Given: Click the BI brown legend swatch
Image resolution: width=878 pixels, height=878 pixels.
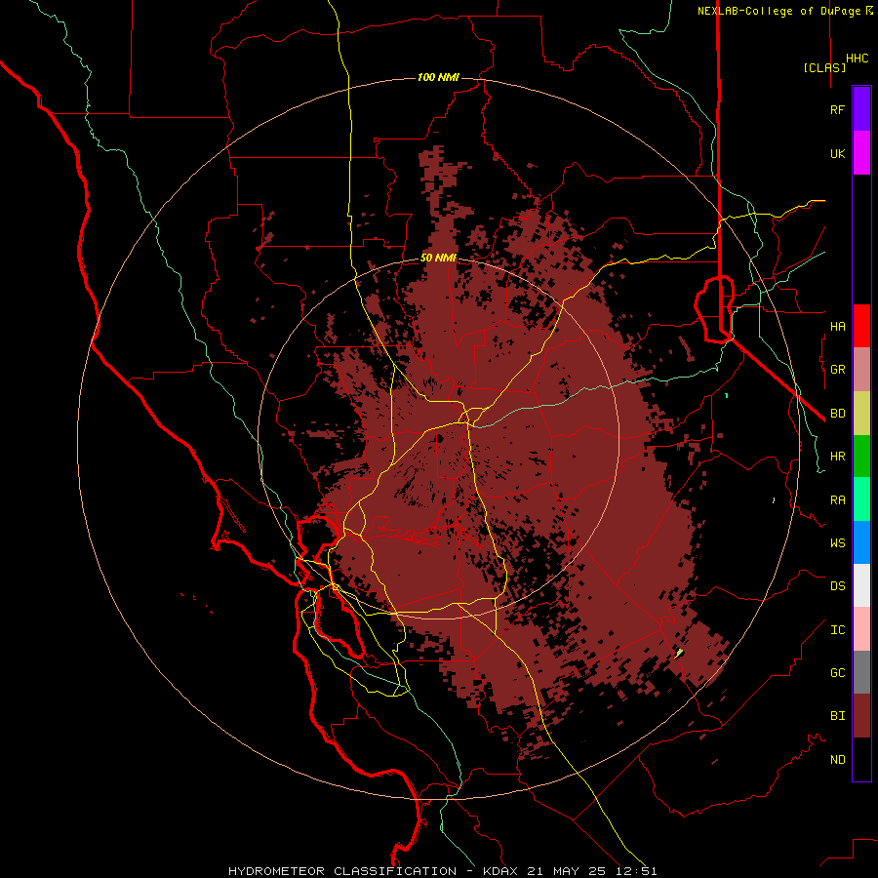Looking at the screenshot, I should (x=861, y=716).
